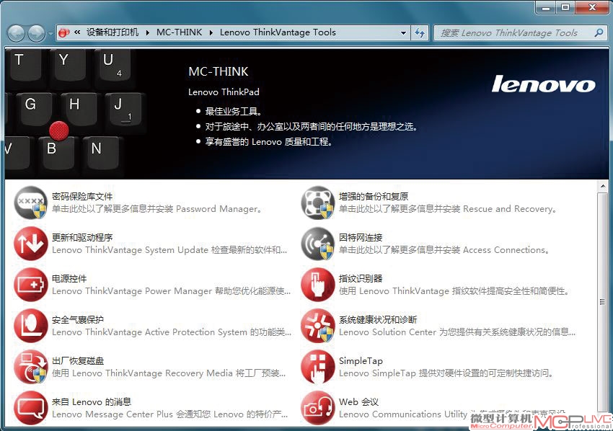Image resolution: width=613 pixels, height=431 pixels.
Task: Open the Recovery Media factory disk icon
Action: [x=30, y=367]
